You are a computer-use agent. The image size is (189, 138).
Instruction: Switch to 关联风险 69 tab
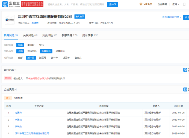pyautogui.click(x=30, y=35)
